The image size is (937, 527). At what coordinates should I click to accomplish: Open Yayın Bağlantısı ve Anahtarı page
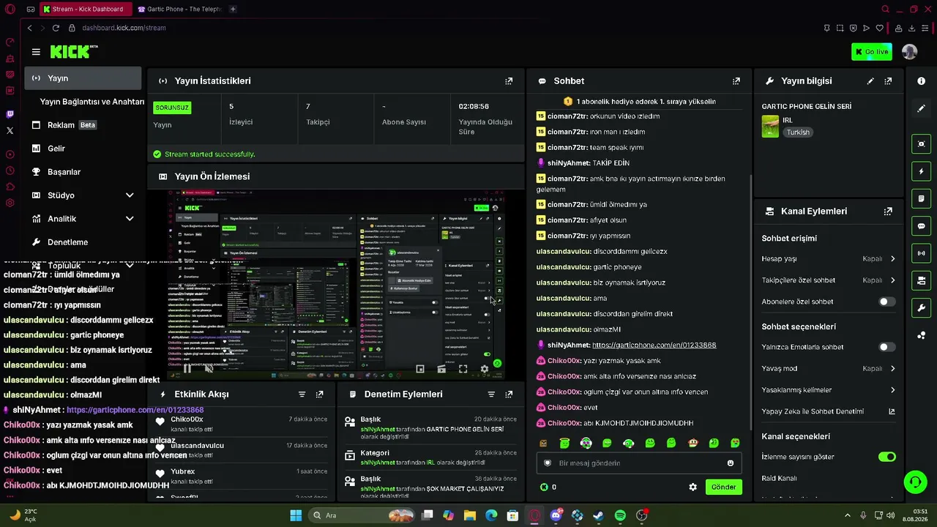(x=92, y=102)
